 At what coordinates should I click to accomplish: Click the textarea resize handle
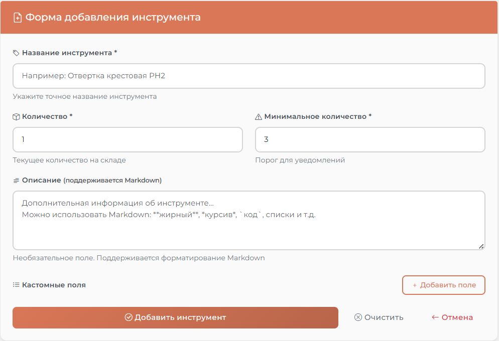[481, 245]
